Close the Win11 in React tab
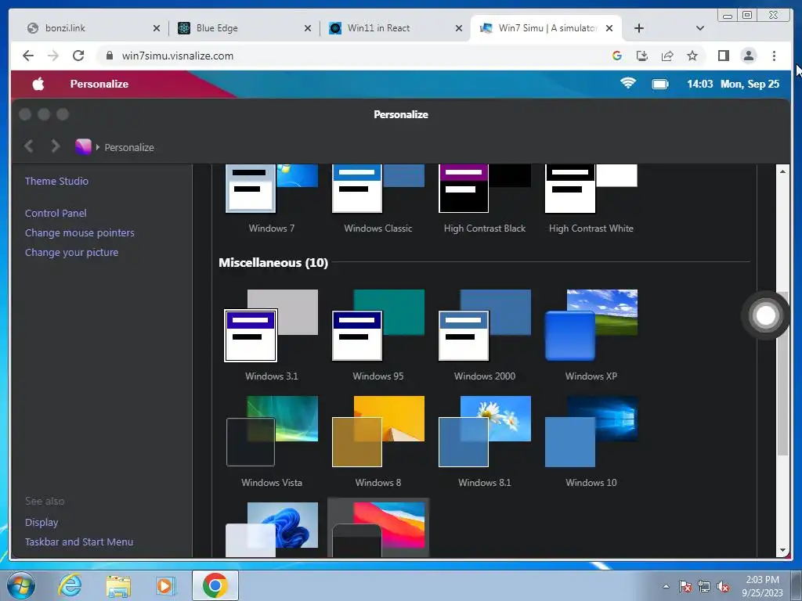802x601 pixels. pyautogui.click(x=459, y=28)
